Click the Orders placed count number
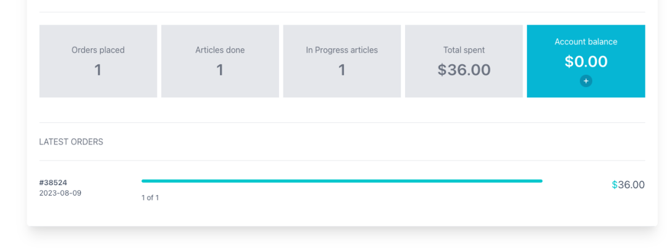 pyautogui.click(x=98, y=70)
